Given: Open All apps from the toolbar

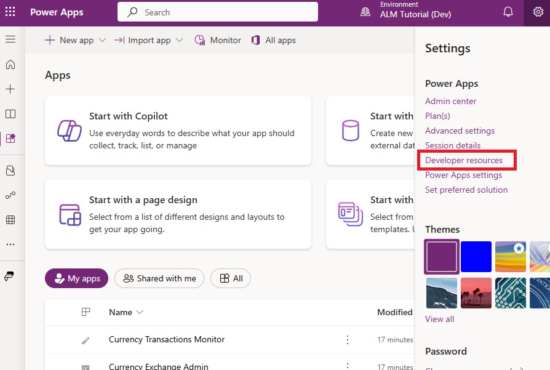Looking at the screenshot, I should pyautogui.click(x=274, y=41).
